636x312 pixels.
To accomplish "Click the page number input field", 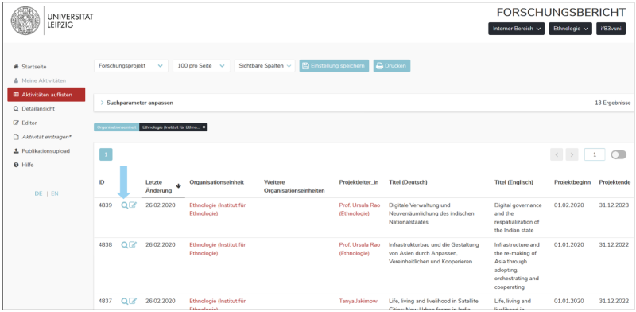I will tap(595, 154).
